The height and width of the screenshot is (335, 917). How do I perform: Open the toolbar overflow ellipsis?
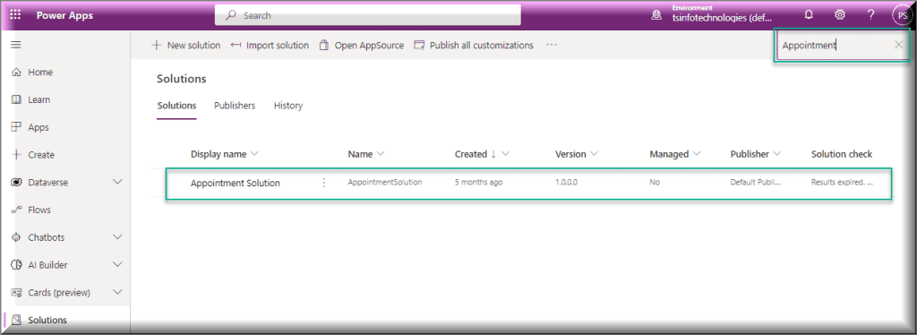(x=552, y=45)
